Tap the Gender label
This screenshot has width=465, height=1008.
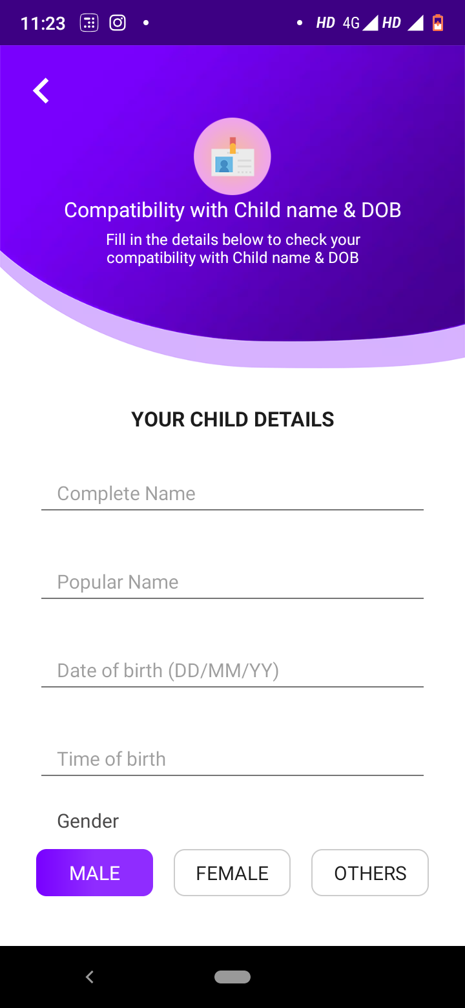tap(88, 821)
